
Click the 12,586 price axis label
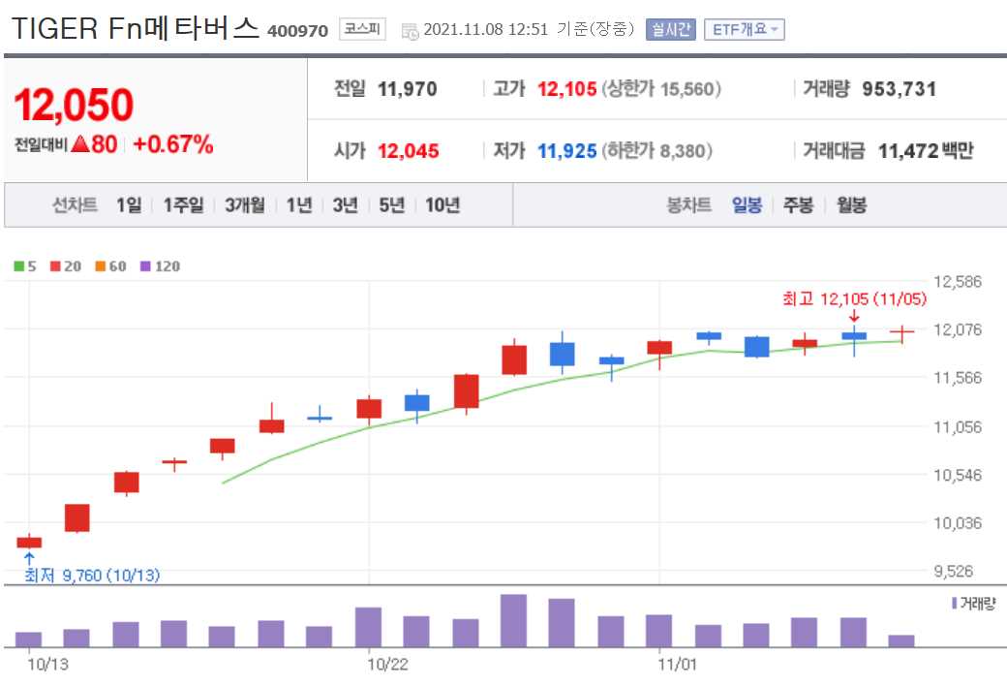pyautogui.click(x=957, y=281)
